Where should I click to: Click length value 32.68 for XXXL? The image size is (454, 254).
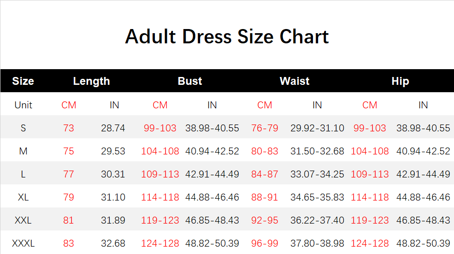pos(113,243)
